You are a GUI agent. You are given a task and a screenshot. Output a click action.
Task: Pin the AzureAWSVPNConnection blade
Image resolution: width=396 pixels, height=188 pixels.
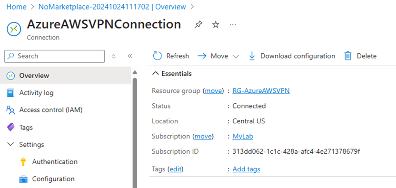[x=198, y=24]
